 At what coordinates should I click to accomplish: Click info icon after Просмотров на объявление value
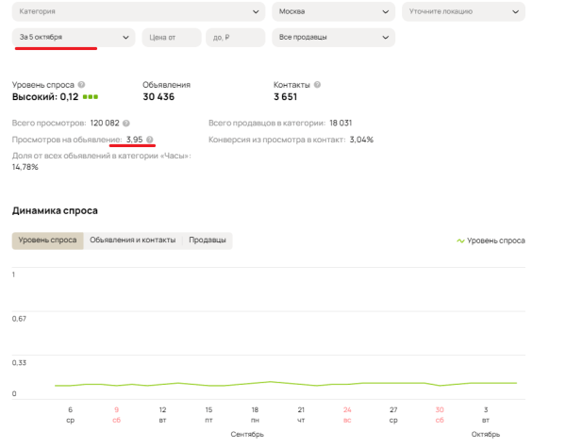(150, 140)
